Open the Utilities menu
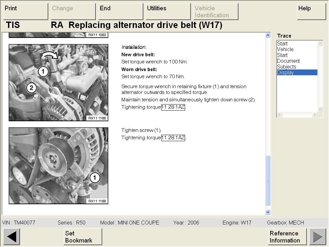Screen dimensions: 329x247 click(168, 12)
